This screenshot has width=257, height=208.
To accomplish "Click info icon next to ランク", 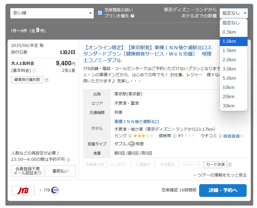I will 130,136.
